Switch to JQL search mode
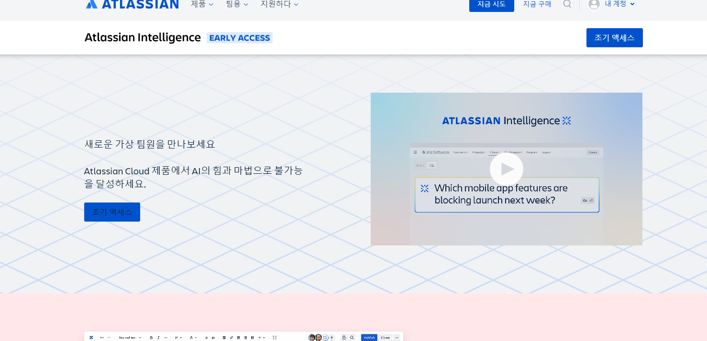707x341 pixels. pyautogui.click(x=432, y=165)
